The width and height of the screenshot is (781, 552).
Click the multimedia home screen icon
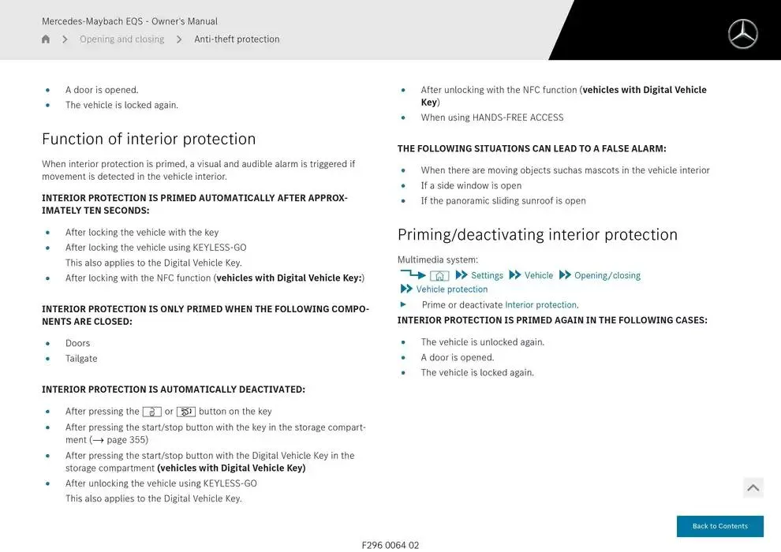[x=439, y=275]
